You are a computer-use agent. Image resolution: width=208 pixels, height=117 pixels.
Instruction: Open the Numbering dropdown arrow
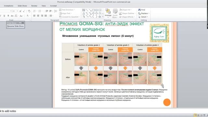[x=42, y=11]
